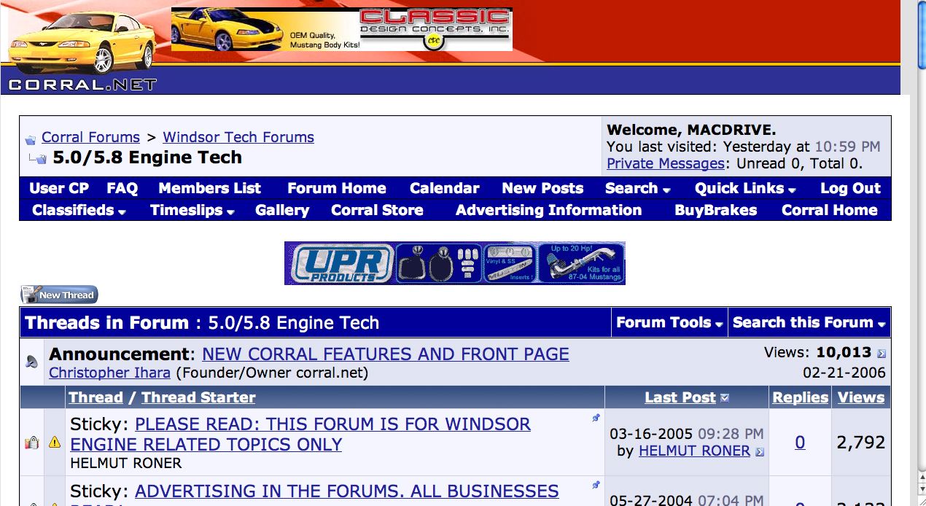Go to Corral Home
The image size is (926, 506).
pos(830,210)
